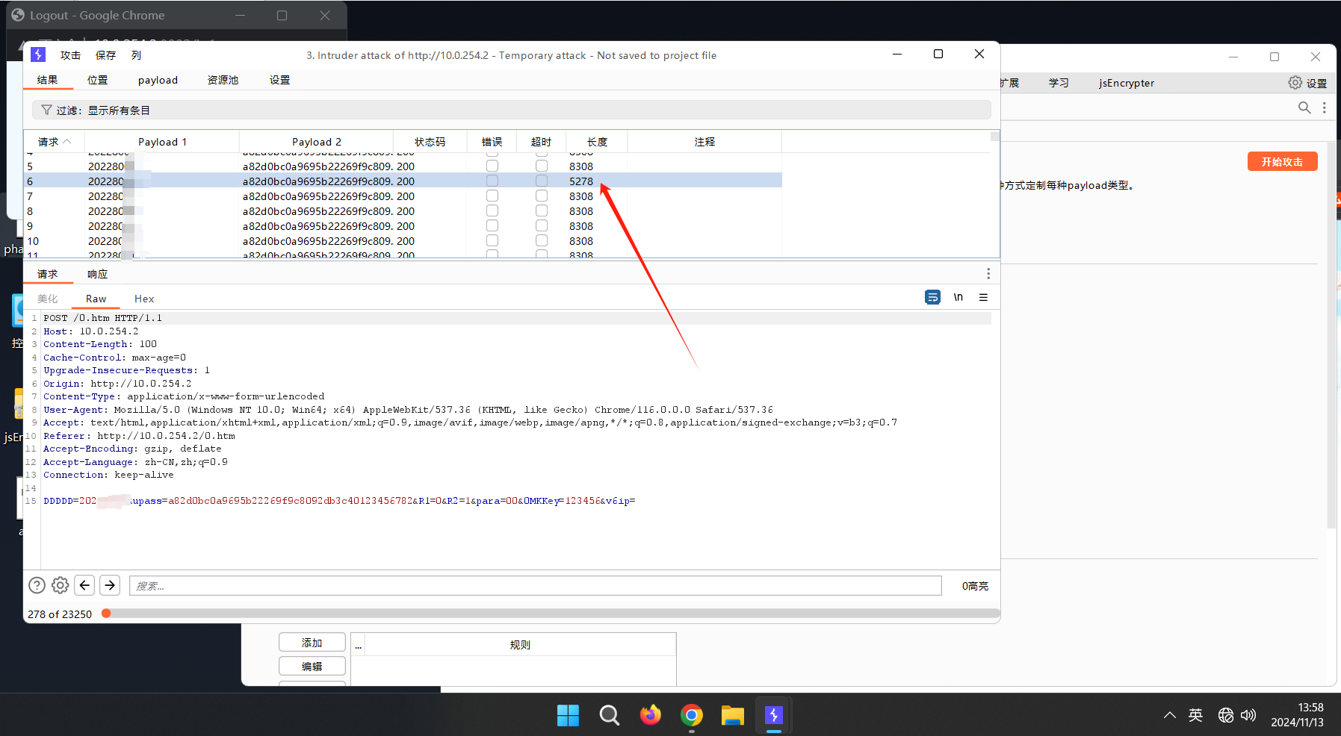
Task: Toggle the \n non-printable characters button
Action: (958, 297)
